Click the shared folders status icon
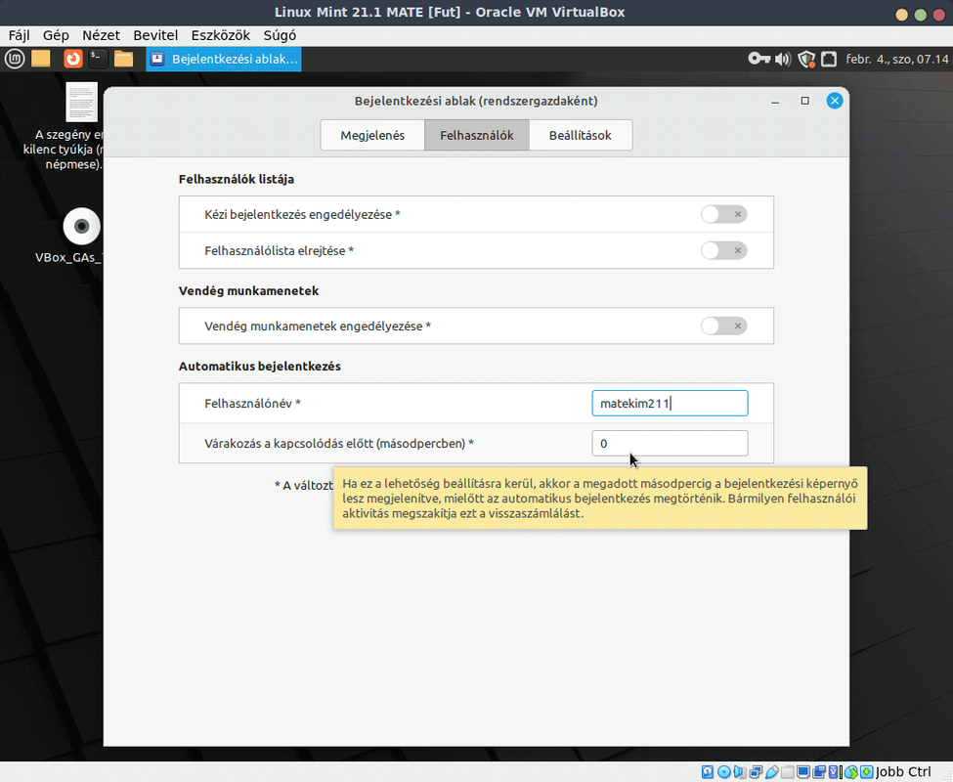953x782 pixels. click(x=788, y=771)
